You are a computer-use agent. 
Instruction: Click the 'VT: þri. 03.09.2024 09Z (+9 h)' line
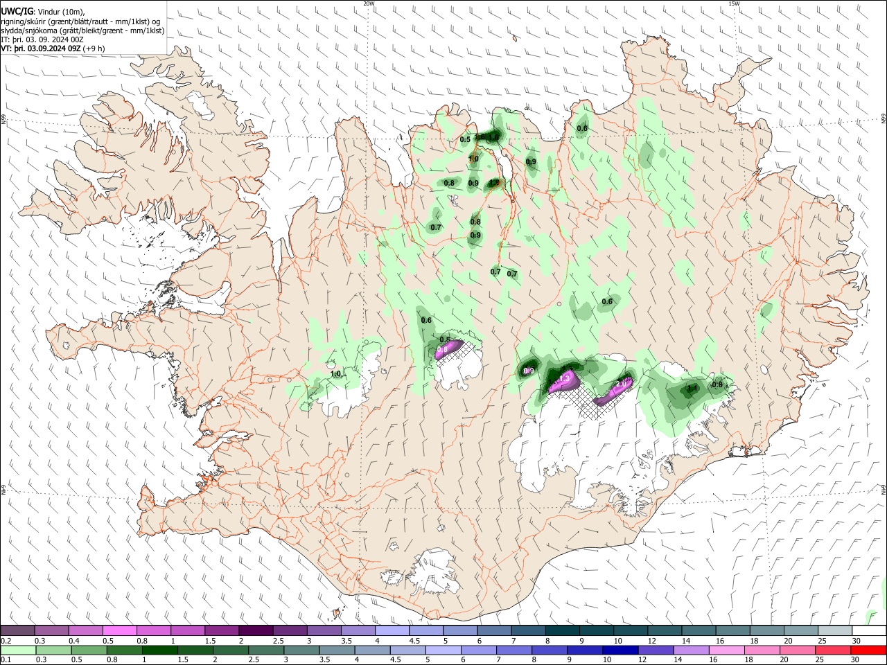(x=53, y=48)
